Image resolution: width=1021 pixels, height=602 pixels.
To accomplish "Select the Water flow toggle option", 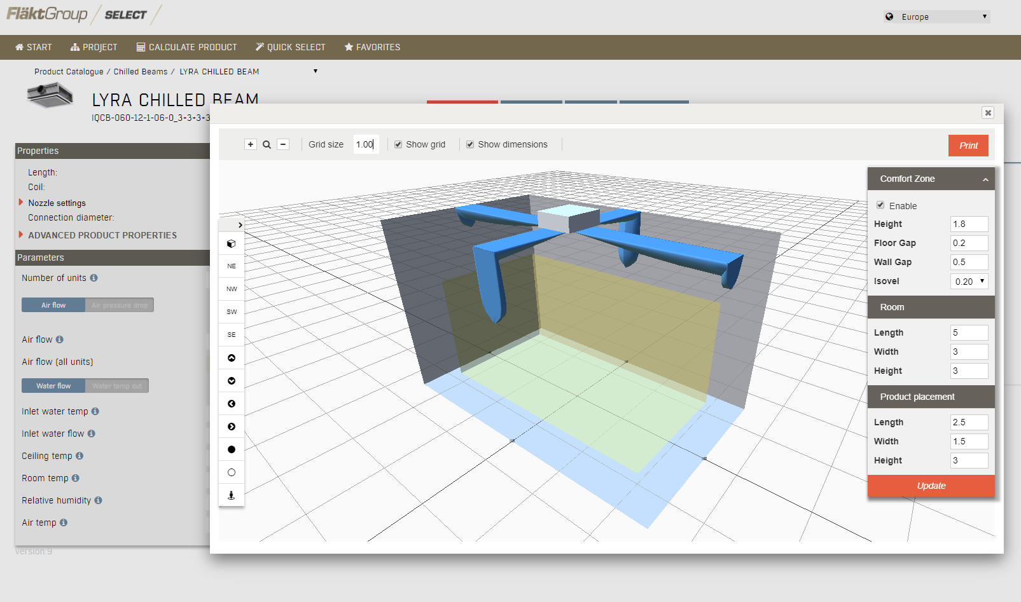I will coord(53,386).
